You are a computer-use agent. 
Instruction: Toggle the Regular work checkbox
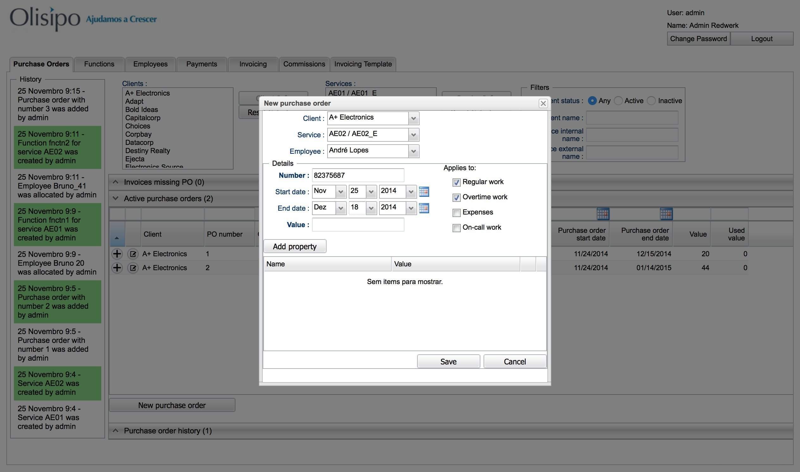coord(456,182)
